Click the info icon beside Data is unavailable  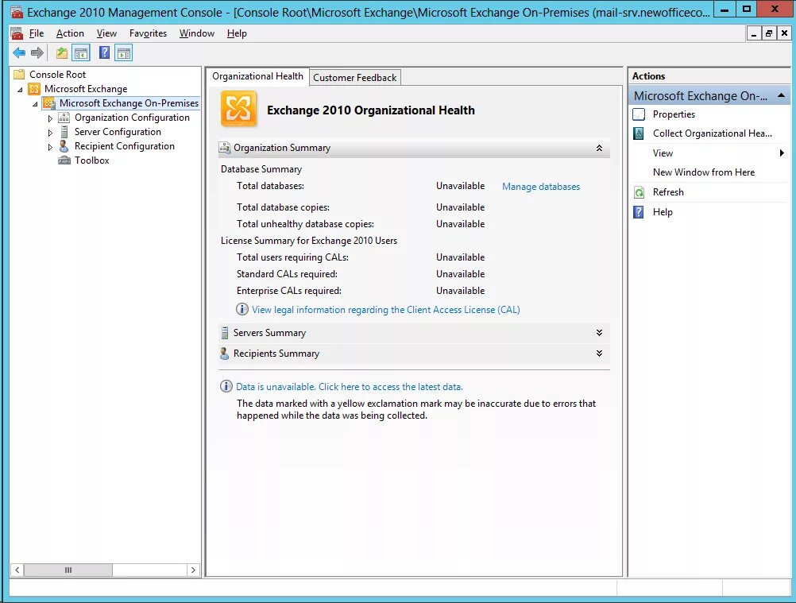click(226, 386)
